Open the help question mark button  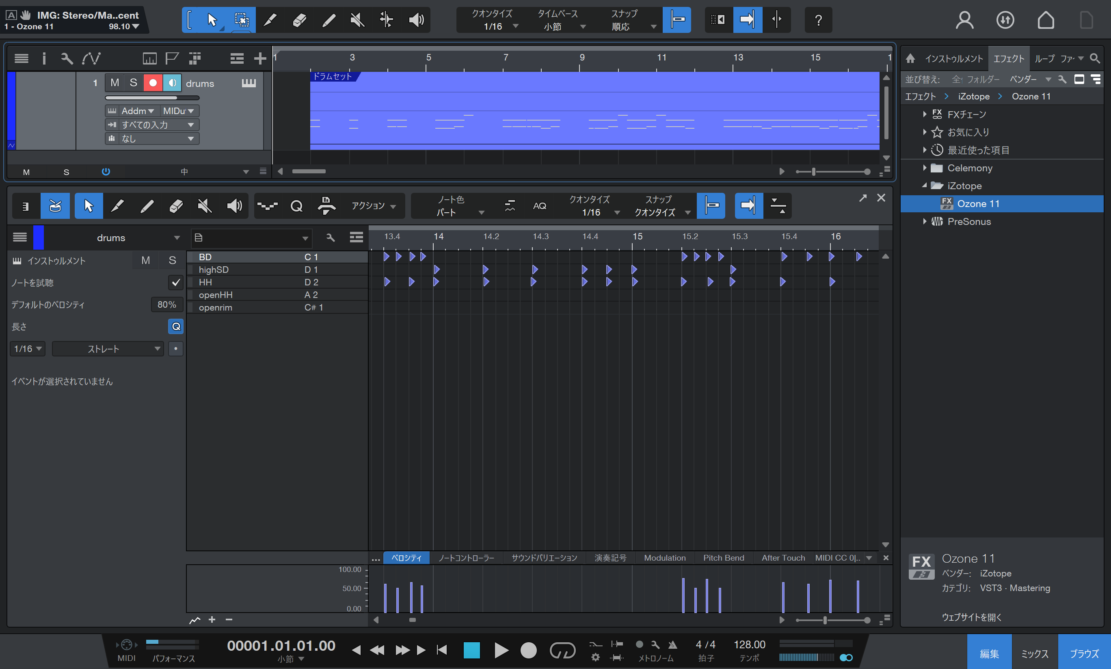pos(818,20)
